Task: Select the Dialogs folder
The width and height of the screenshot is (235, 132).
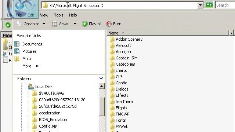Action: coord(122,89)
